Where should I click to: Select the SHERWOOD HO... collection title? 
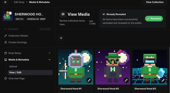[29, 14]
